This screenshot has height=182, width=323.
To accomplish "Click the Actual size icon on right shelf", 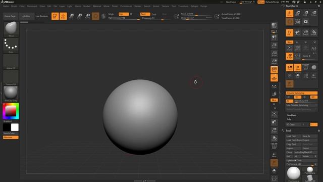I will 274,54.
